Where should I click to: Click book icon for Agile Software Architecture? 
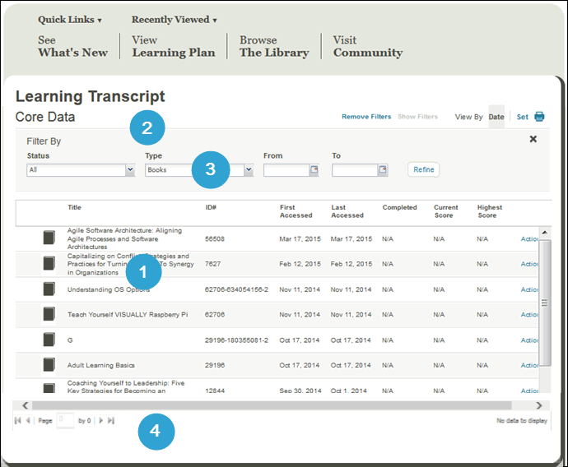(x=49, y=238)
